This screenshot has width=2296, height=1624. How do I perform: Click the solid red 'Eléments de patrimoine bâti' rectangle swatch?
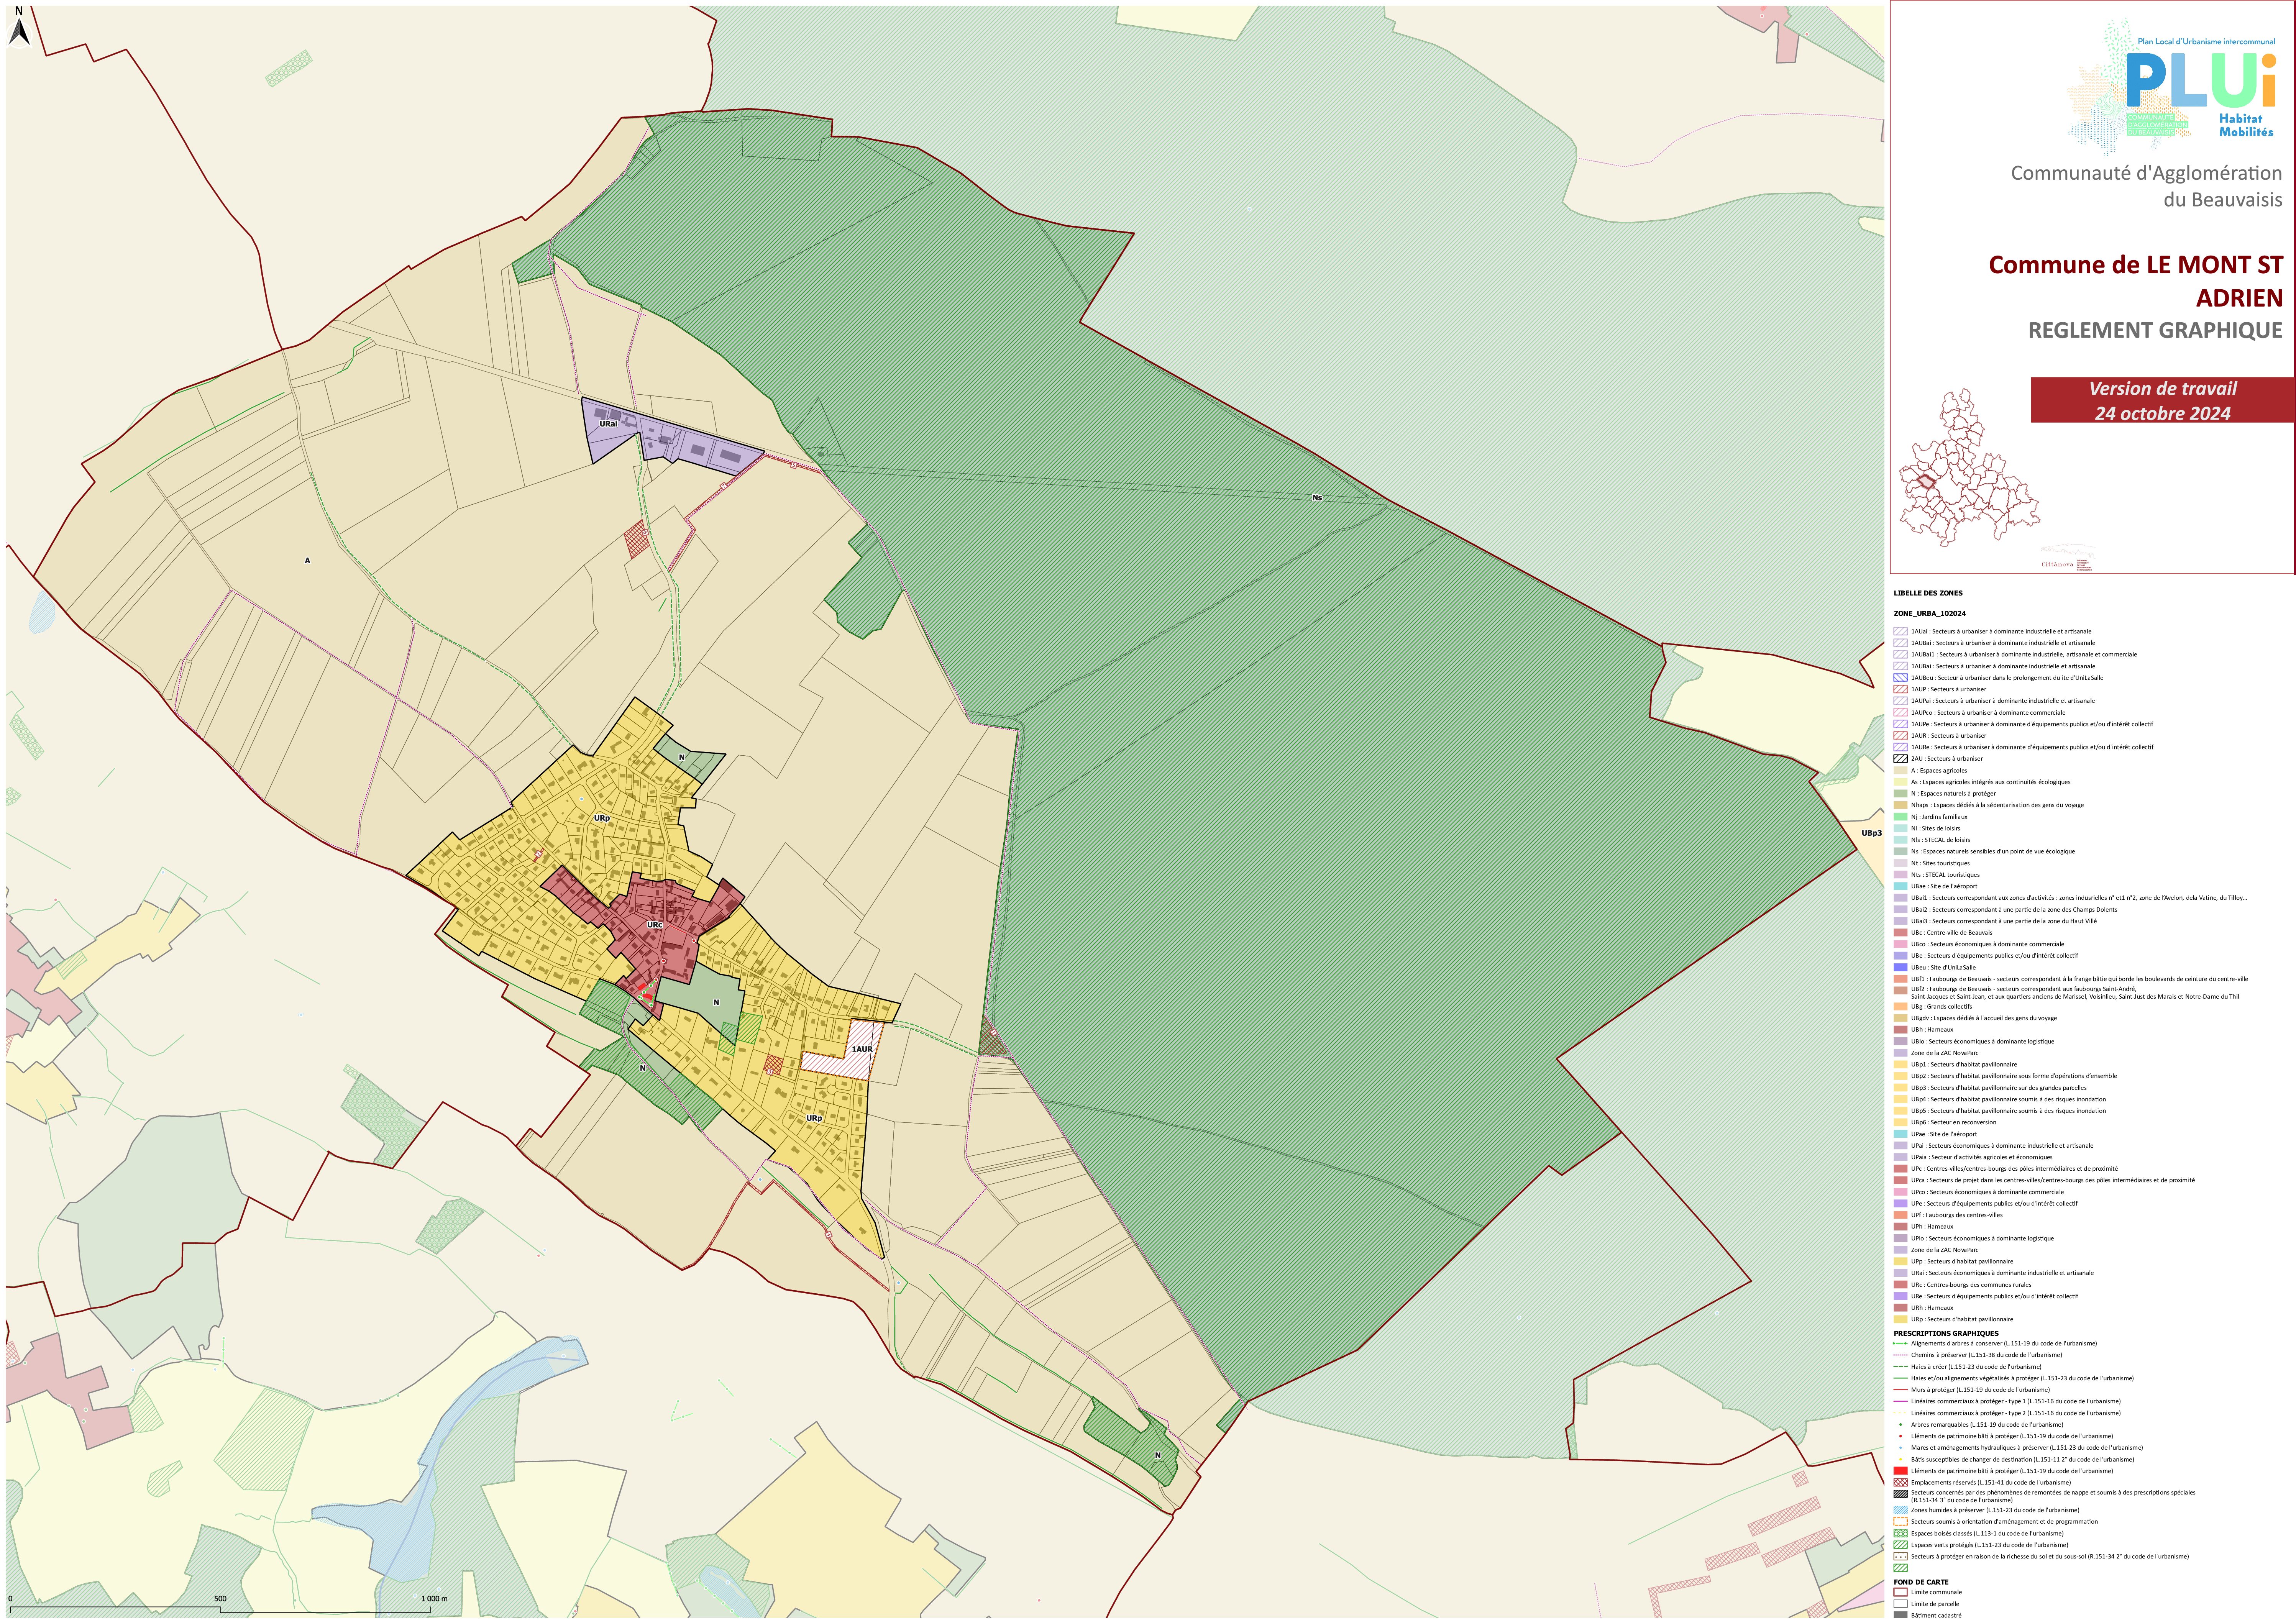tap(1900, 1471)
